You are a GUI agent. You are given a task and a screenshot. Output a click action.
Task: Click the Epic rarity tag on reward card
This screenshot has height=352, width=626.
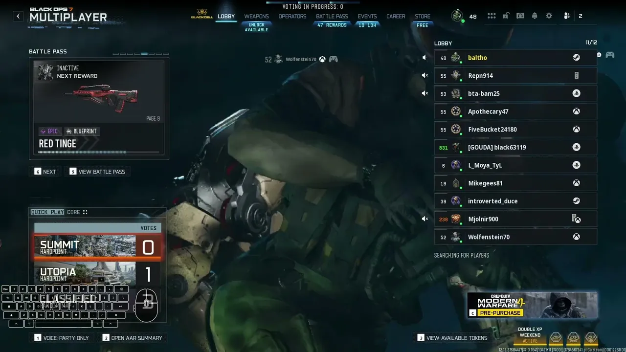click(49, 131)
